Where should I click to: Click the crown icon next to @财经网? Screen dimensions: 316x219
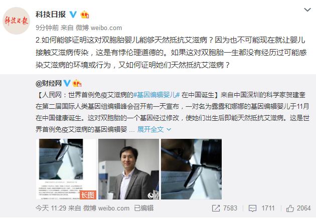(x=77, y=83)
